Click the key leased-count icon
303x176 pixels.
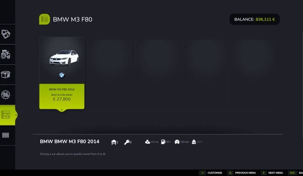click(x=127, y=142)
